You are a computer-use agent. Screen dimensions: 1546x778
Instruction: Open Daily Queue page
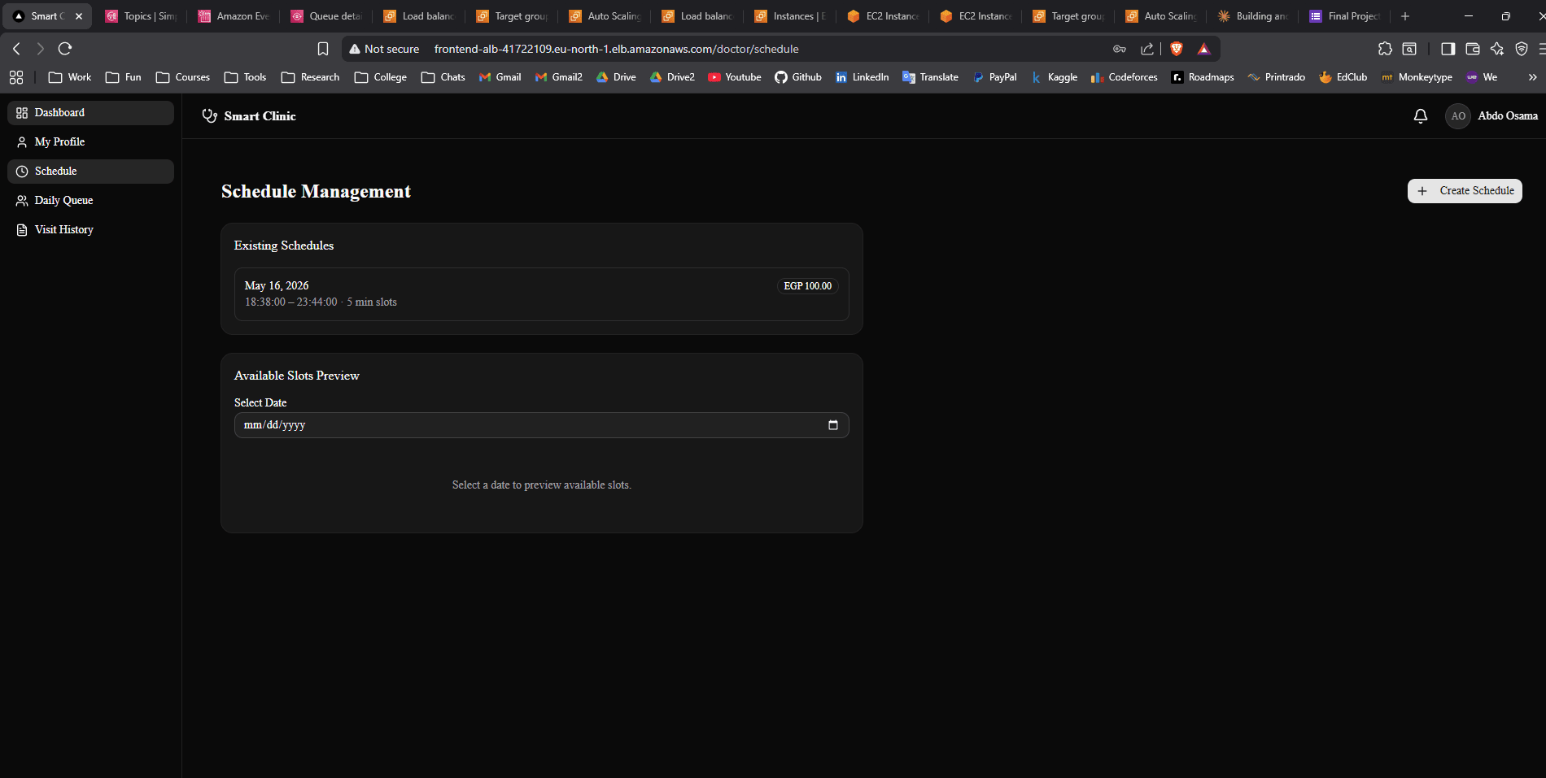coord(90,201)
